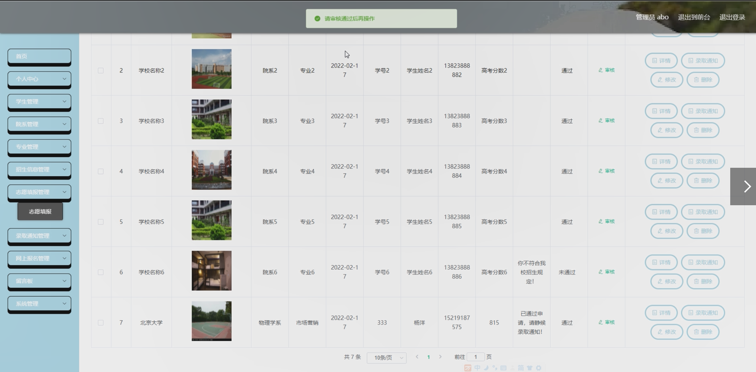756x372 pixels.
Task: Click the 审核 (review) icon for the 北京大学 row
Action: (606, 323)
